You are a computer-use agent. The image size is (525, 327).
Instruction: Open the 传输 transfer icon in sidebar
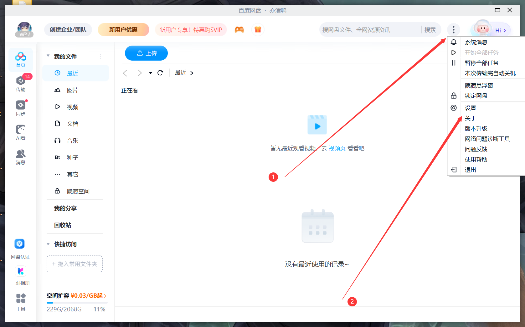(21, 83)
